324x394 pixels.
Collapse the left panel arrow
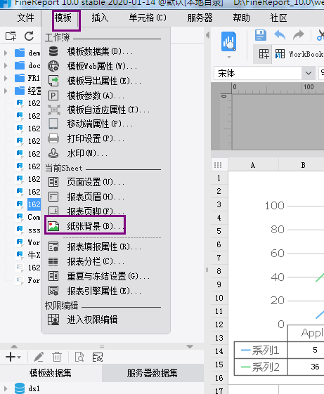207,35
